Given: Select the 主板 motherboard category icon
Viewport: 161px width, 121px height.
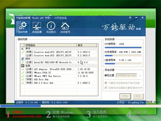Looking at the screenshot, I should click(x=23, y=66).
